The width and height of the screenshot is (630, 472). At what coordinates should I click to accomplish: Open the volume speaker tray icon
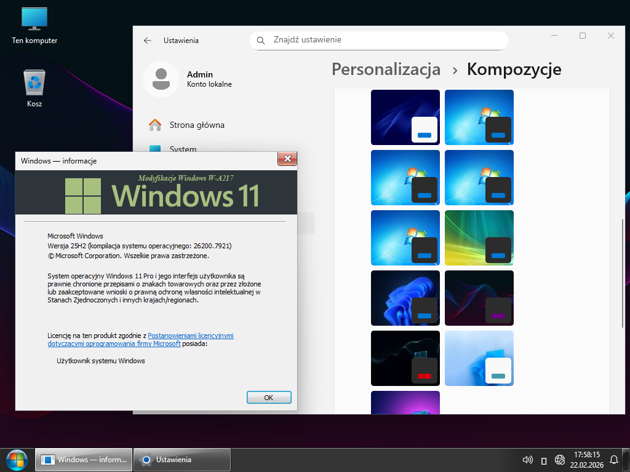pos(527,460)
